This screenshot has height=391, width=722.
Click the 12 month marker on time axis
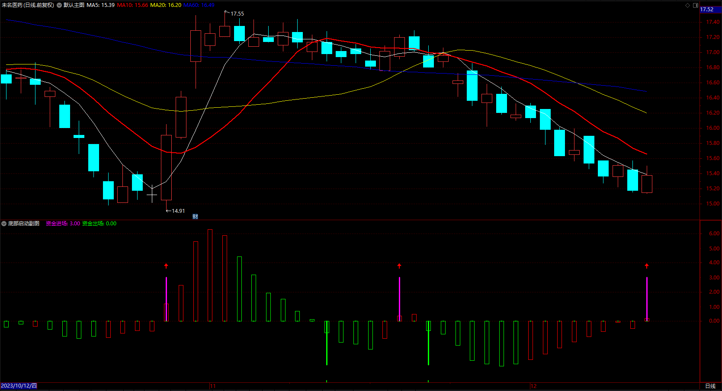click(x=533, y=386)
